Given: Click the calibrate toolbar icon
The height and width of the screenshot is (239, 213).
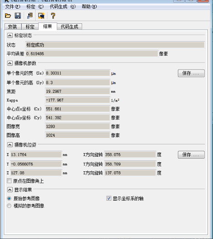Looking at the screenshot, I should tap(30, 16).
